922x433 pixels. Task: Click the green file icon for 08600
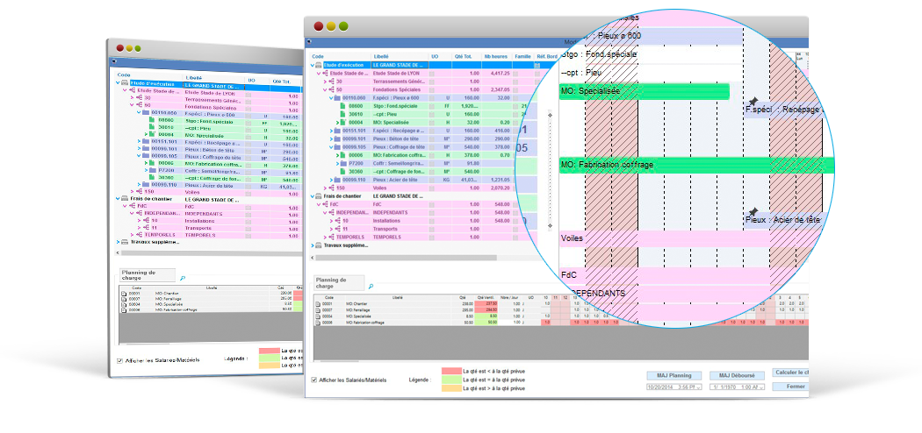[x=343, y=106]
